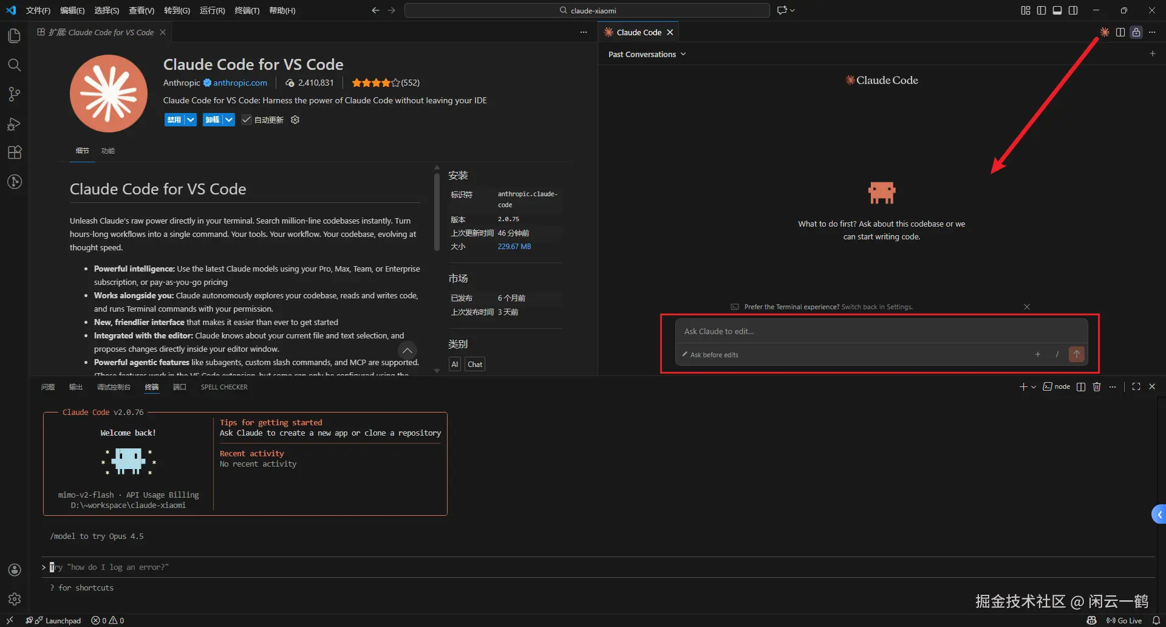Toggle the secondary side bar layout icon
The width and height of the screenshot is (1166, 627).
[x=1073, y=10]
